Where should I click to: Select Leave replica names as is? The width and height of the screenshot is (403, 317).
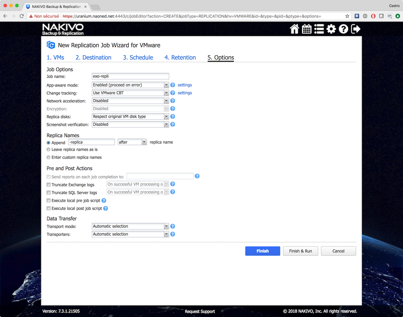pos(48,150)
